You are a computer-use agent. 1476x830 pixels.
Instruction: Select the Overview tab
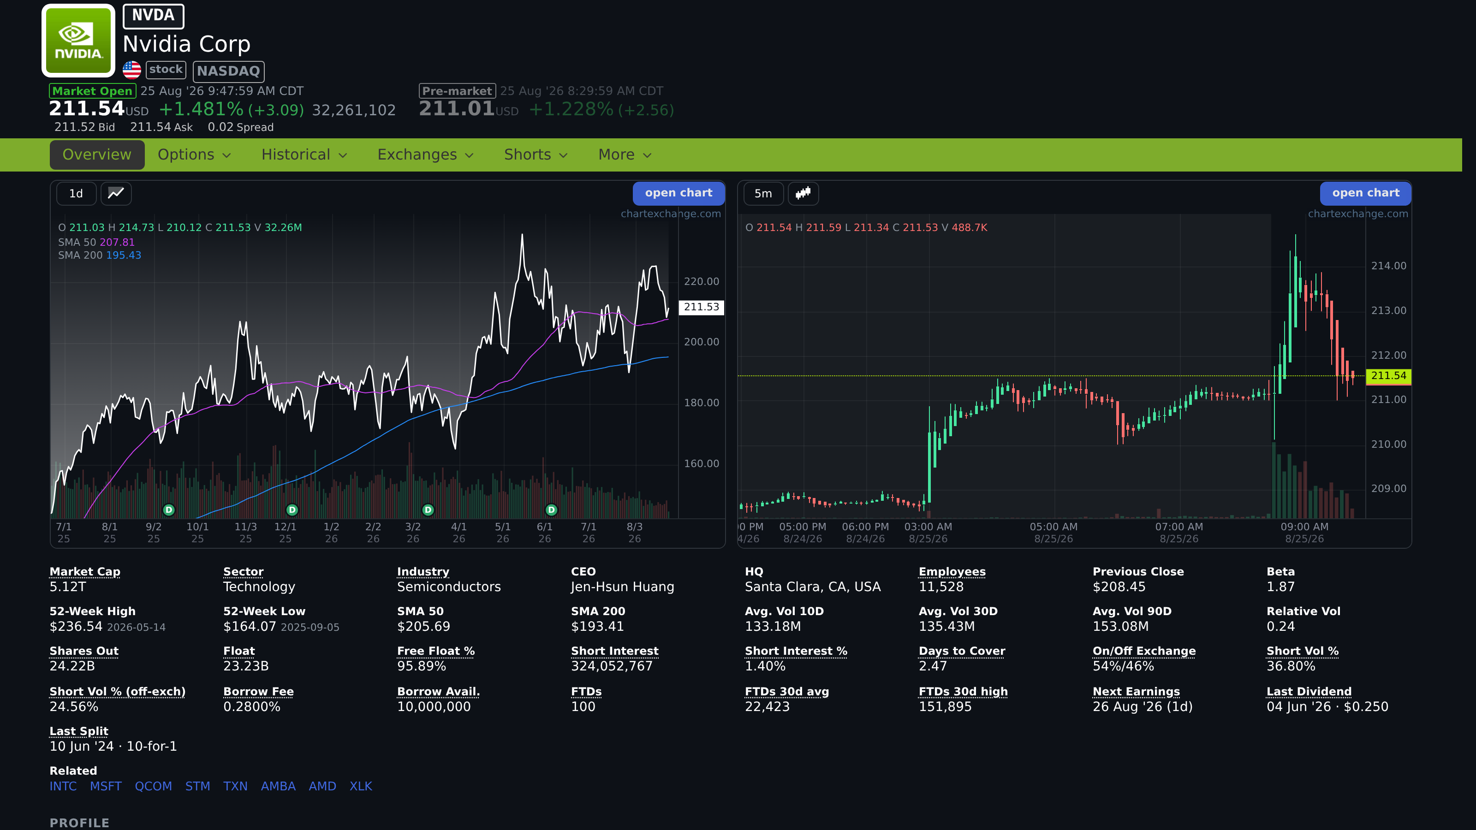click(97, 154)
